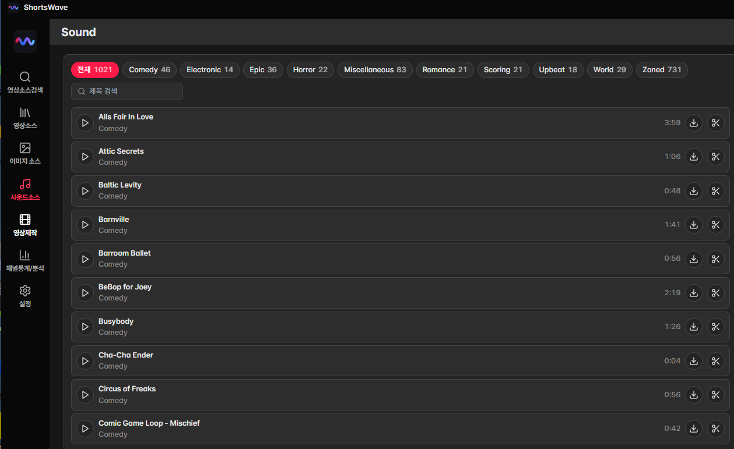The image size is (734, 449).
Task: Open 채널통계/분석 analytics in sidebar
Action: (25, 261)
